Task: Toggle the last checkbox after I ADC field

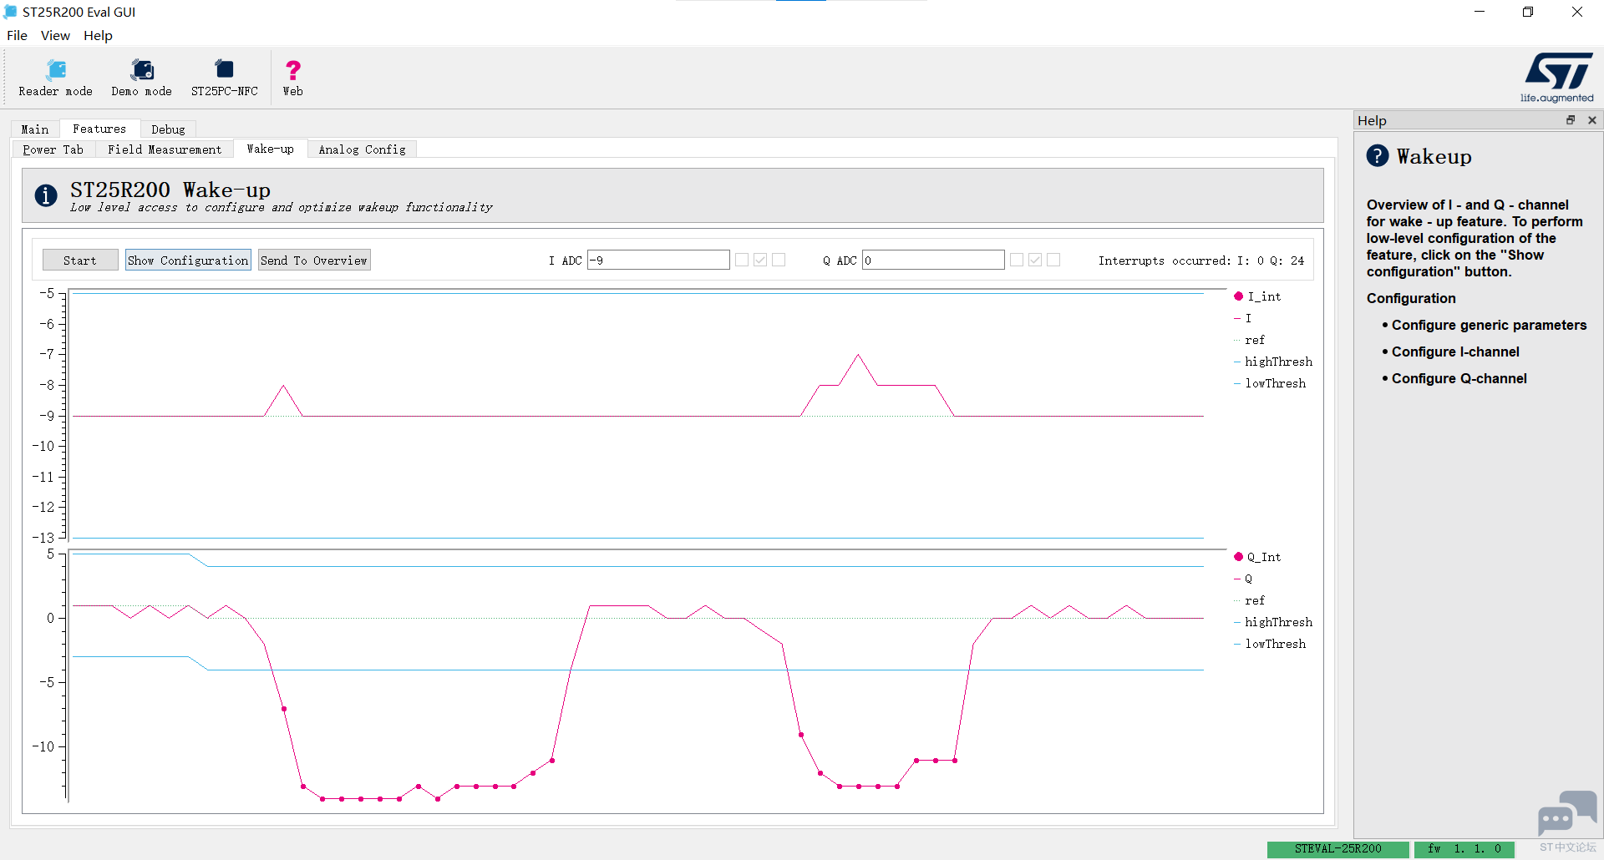Action: coord(779,261)
